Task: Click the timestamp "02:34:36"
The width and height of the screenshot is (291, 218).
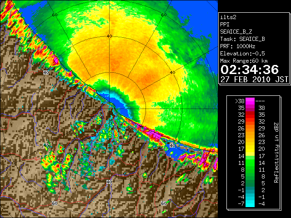Action: pos(250,69)
